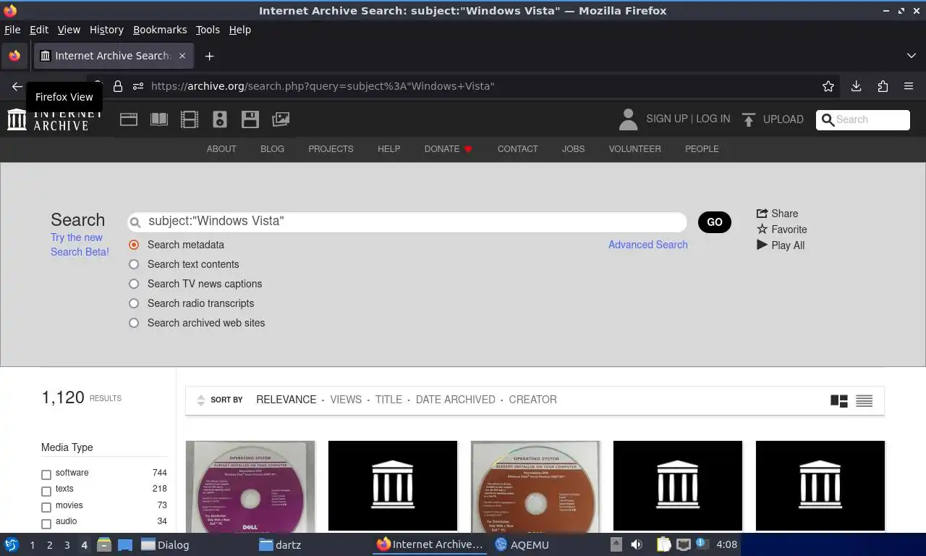Click SIGN UP link
The image size is (926, 556).
tap(666, 119)
